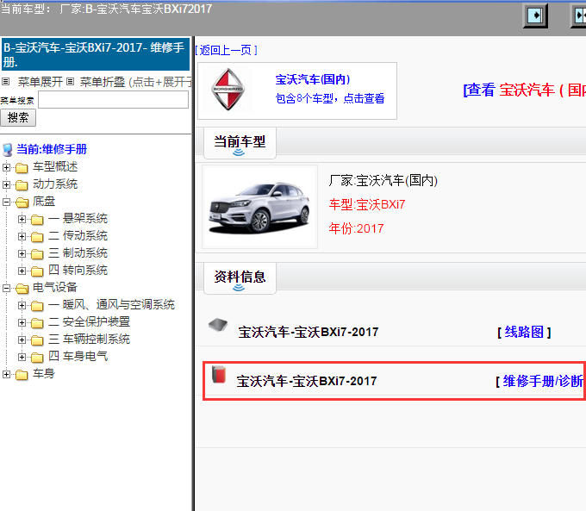Click the 车型:宝沃BXi7 red text
The height and width of the screenshot is (511, 586).
click(367, 204)
